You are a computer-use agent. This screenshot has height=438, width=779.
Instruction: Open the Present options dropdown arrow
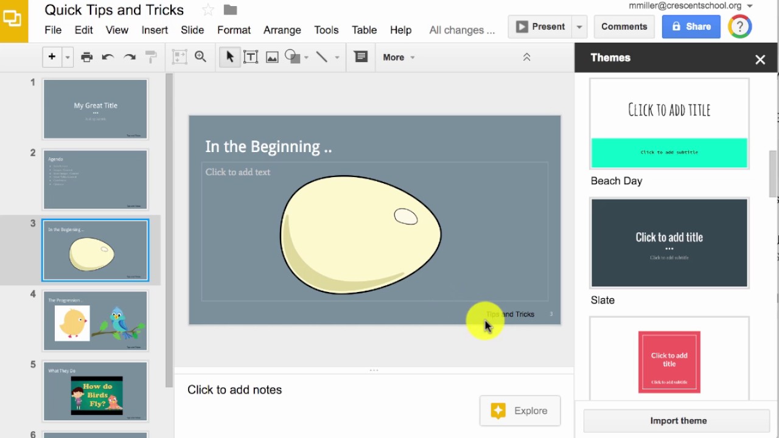(579, 27)
